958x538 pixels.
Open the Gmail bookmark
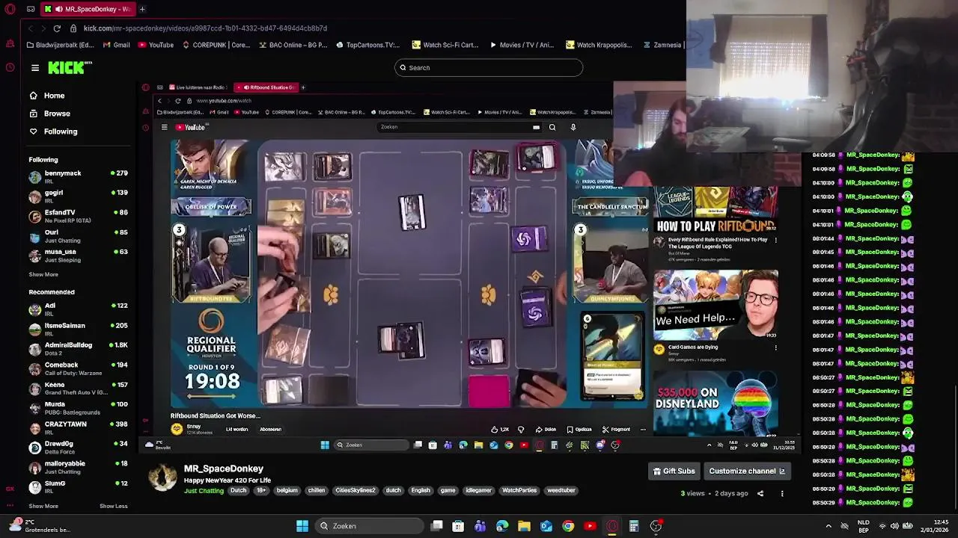click(116, 45)
